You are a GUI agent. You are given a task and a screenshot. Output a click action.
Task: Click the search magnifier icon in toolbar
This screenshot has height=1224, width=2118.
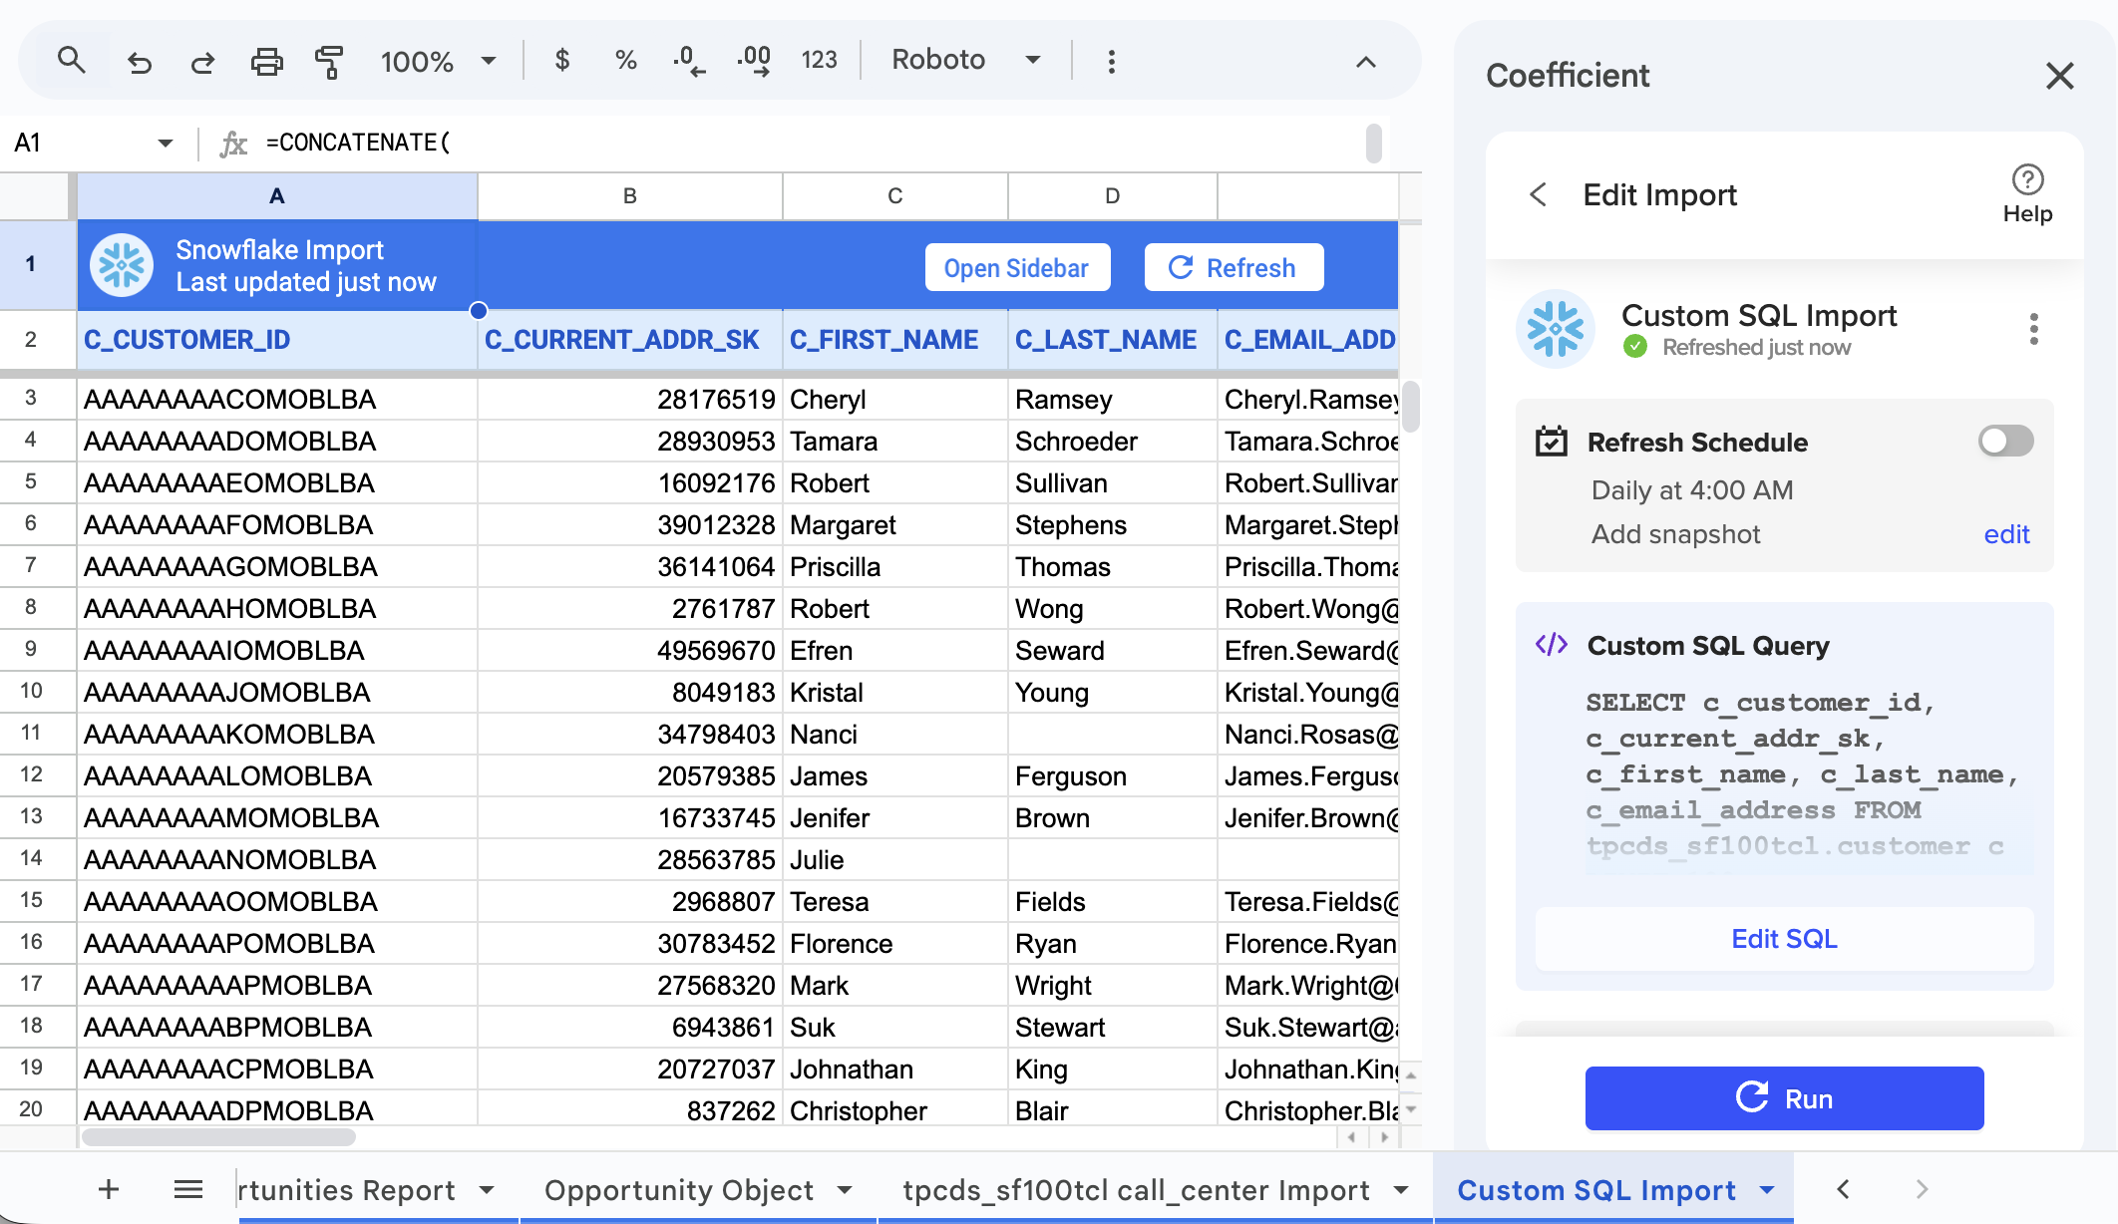[x=71, y=61]
